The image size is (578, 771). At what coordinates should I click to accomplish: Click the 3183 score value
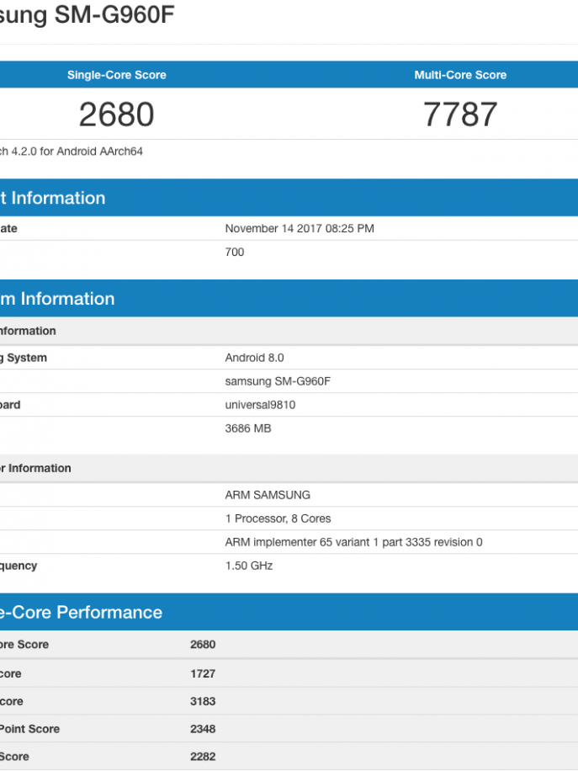[x=203, y=701]
